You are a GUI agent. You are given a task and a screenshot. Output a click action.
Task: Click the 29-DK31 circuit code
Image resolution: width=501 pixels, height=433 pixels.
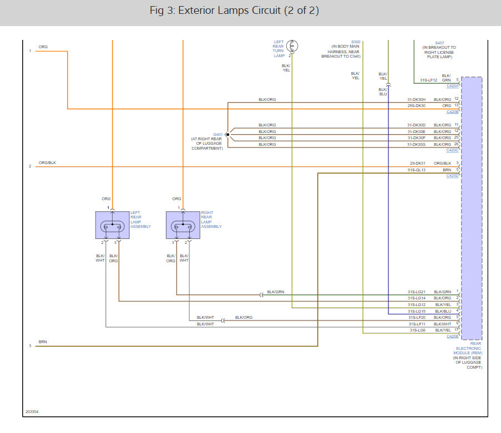coord(418,163)
